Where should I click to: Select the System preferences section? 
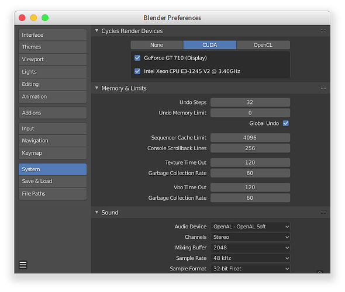[53, 169]
